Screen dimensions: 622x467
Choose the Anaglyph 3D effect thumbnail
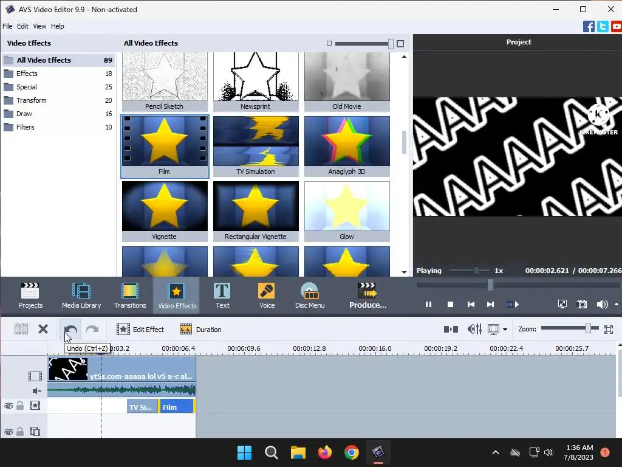(347, 147)
